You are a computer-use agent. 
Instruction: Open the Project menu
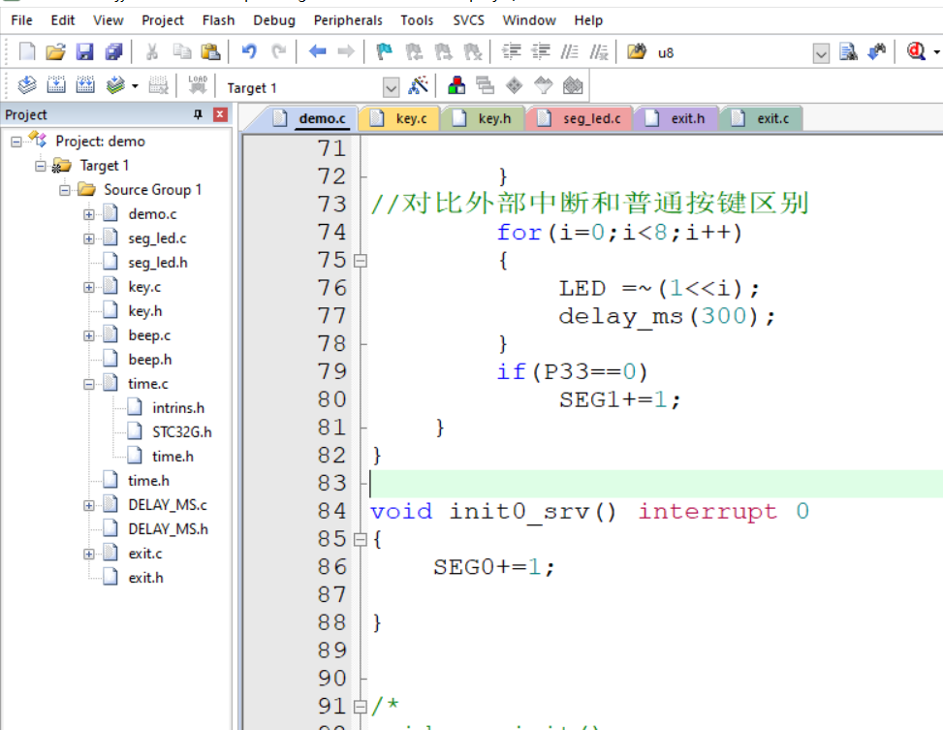[163, 20]
